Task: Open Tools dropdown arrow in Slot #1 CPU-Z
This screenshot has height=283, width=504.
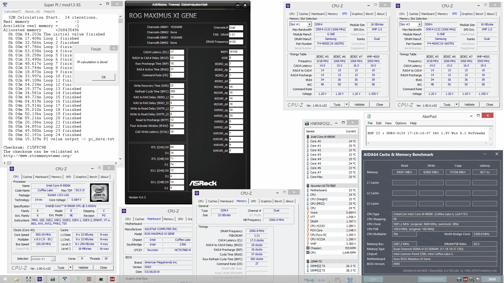Action: [x=346, y=105]
